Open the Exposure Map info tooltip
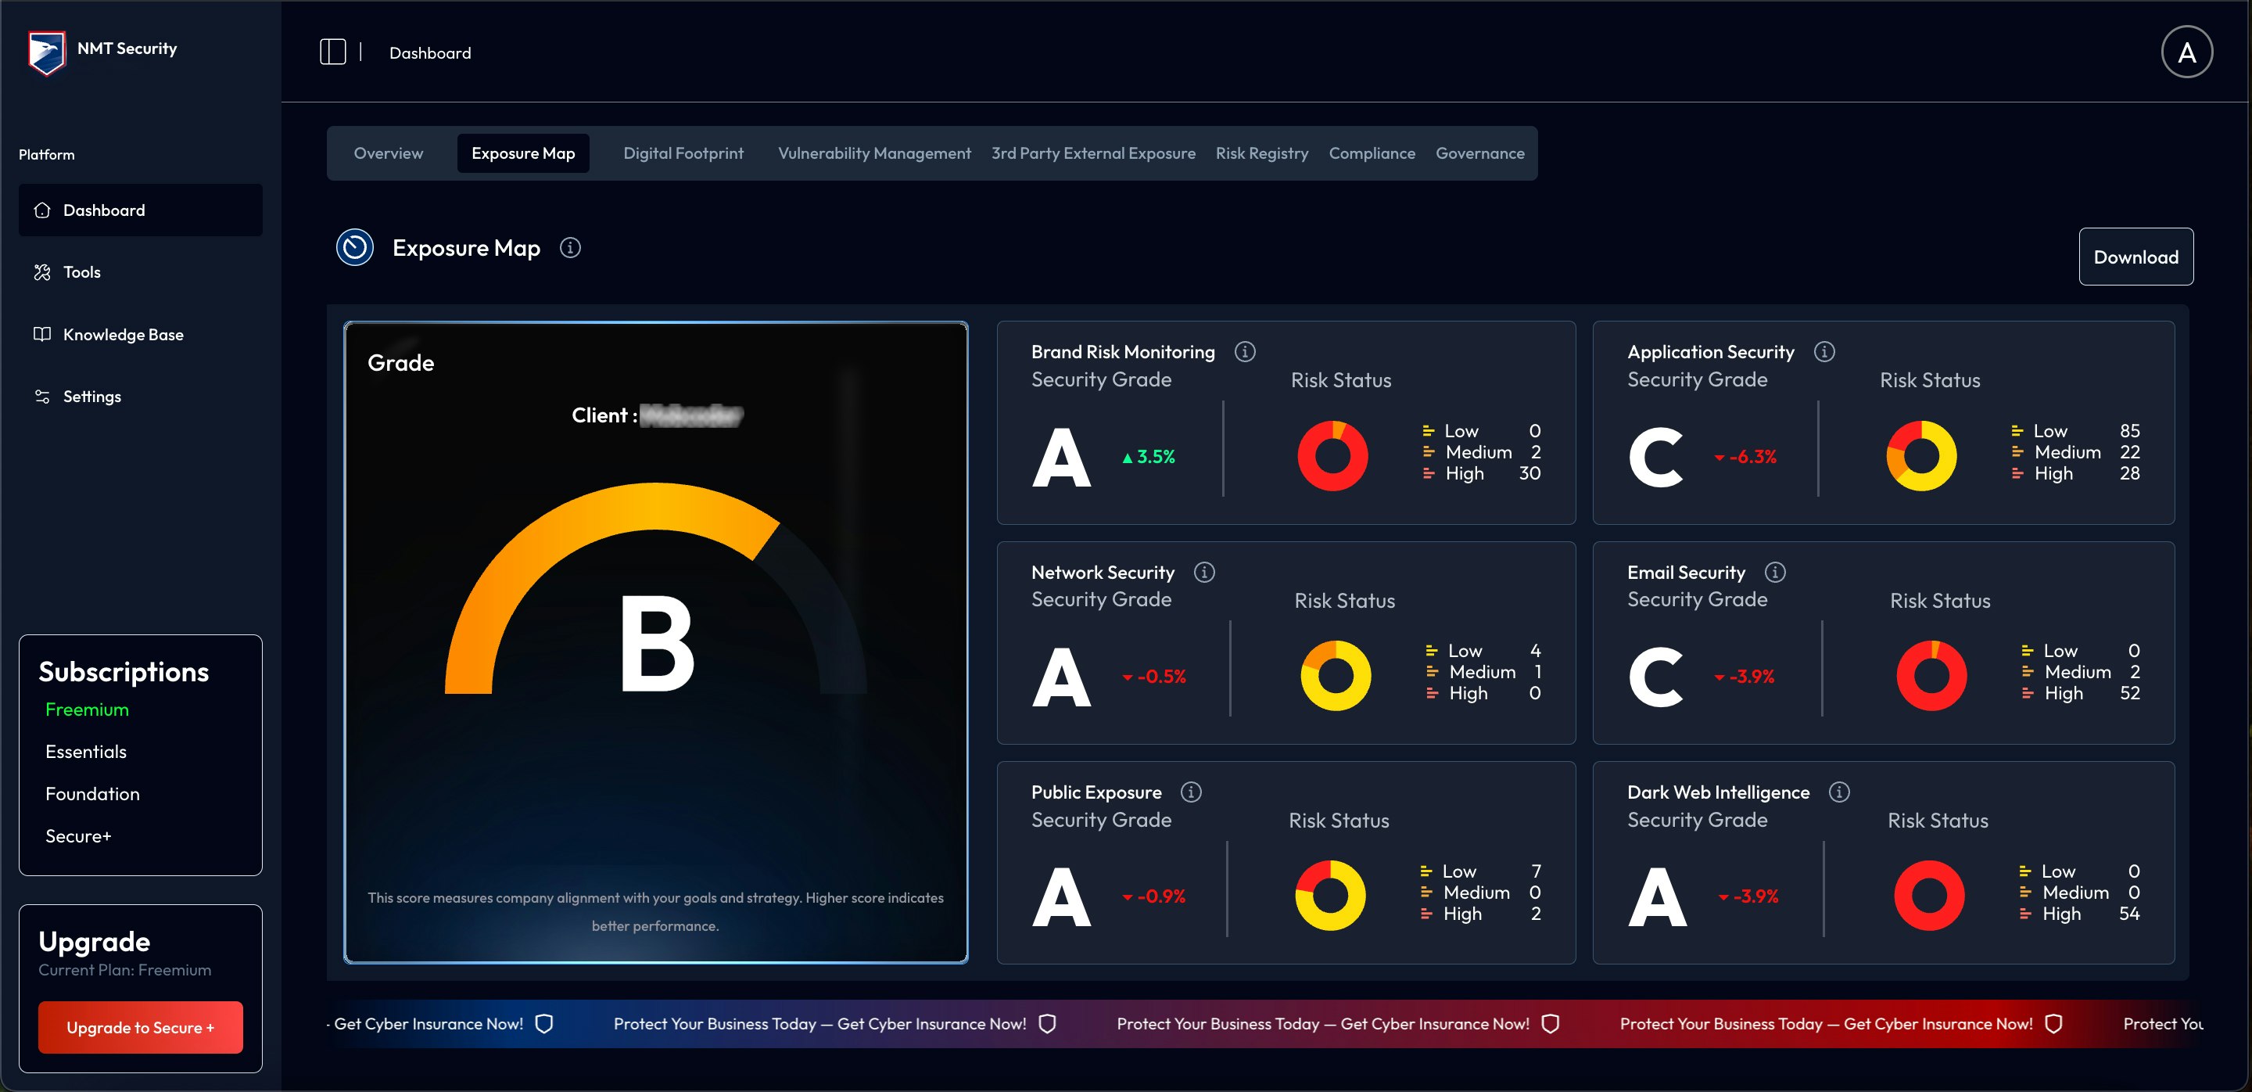This screenshot has width=2252, height=1092. point(570,247)
